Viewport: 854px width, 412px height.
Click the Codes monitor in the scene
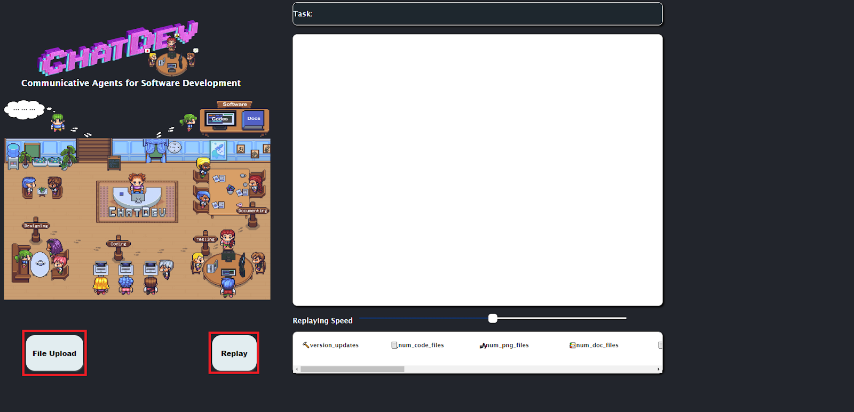click(x=220, y=119)
